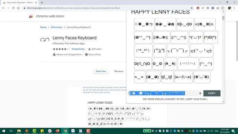The image size is (238, 134).
Task: Click the popup vertical scrollbar thumb
Action: tap(223, 18)
